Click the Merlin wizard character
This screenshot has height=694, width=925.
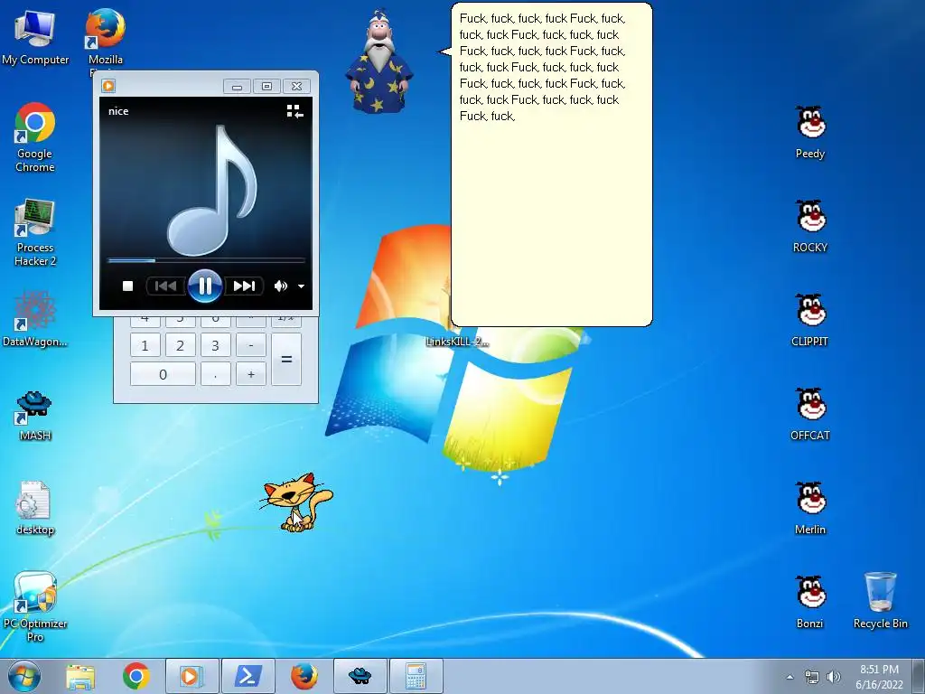(380, 61)
